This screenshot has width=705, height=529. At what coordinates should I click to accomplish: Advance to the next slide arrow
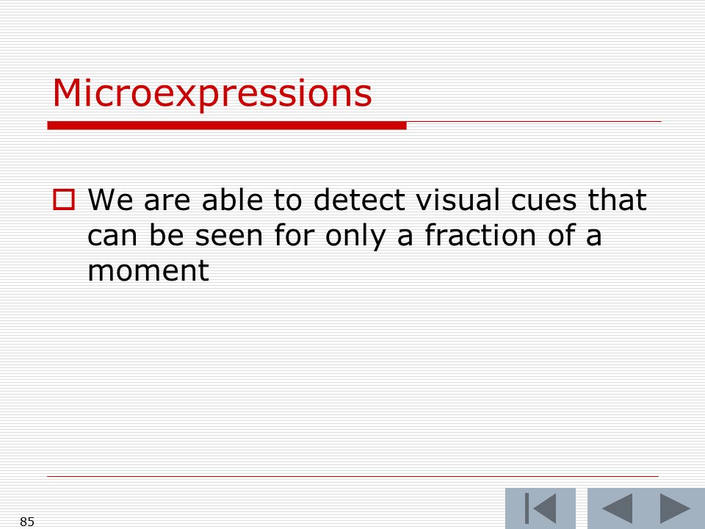click(676, 508)
